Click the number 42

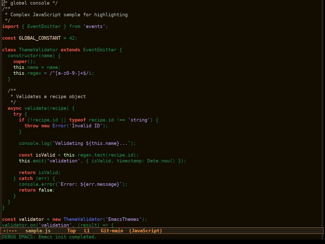(x=72, y=38)
